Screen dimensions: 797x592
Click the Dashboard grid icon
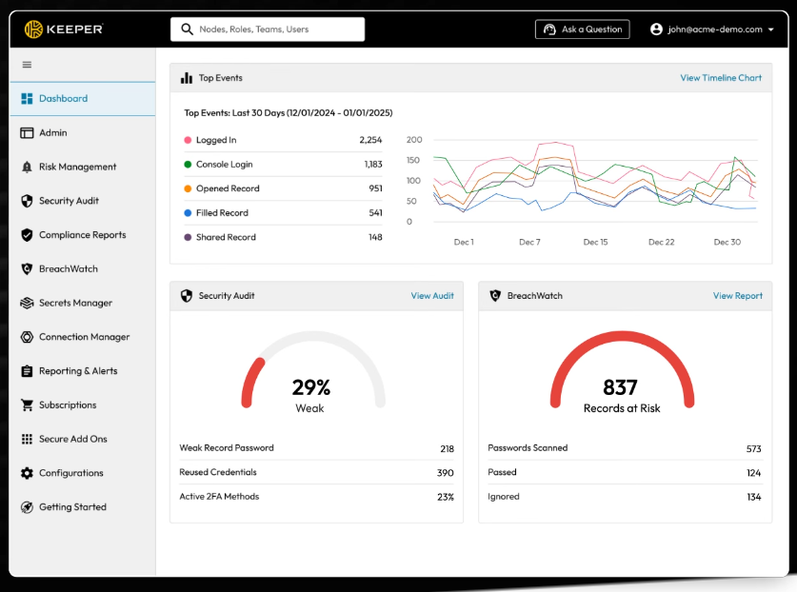tap(27, 99)
